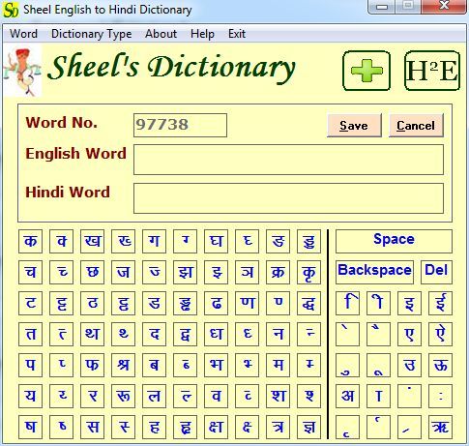Insert the letter ख from the keypad
Image resolution: width=469 pixels, height=446 pixels.
92,241
